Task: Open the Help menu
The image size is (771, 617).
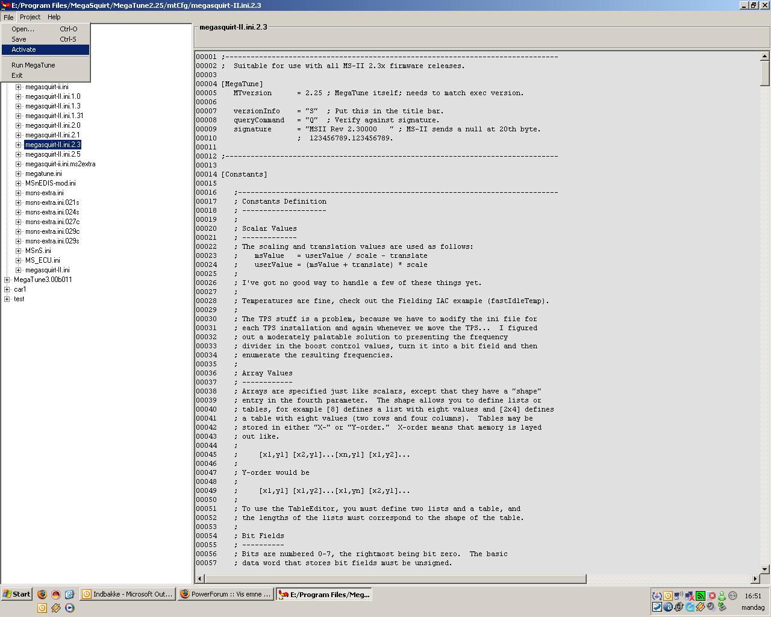Action: point(54,17)
